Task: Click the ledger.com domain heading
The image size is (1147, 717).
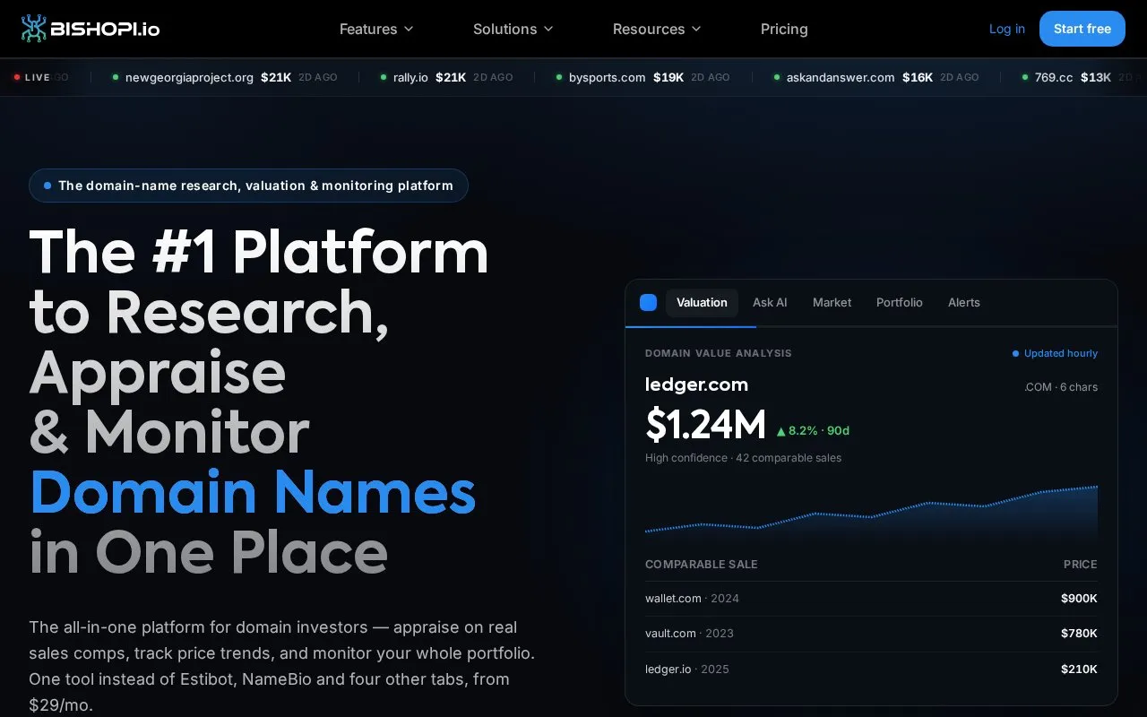Action: point(696,384)
